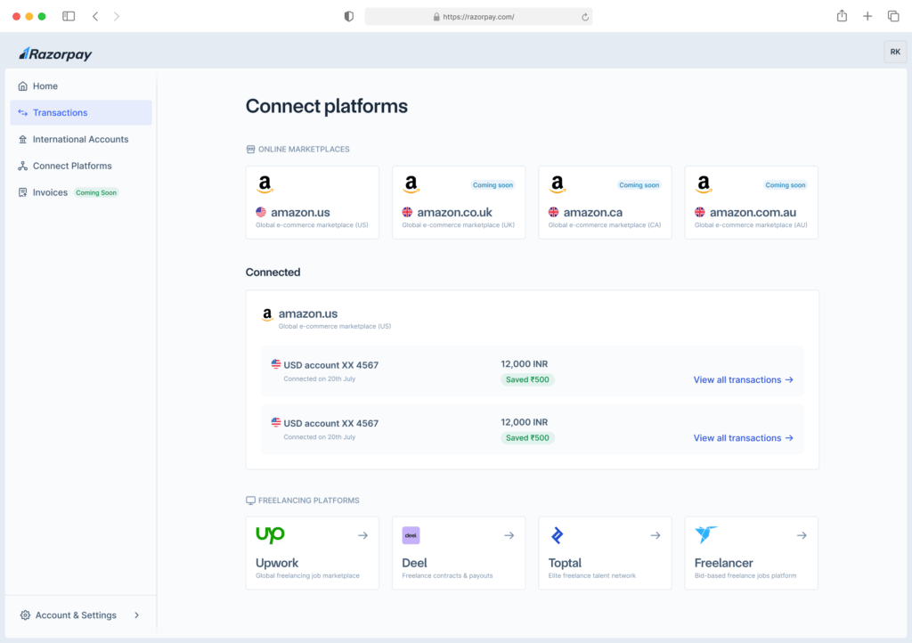Click first View all transactions link
Viewport: 912px width, 643px height.
click(743, 380)
